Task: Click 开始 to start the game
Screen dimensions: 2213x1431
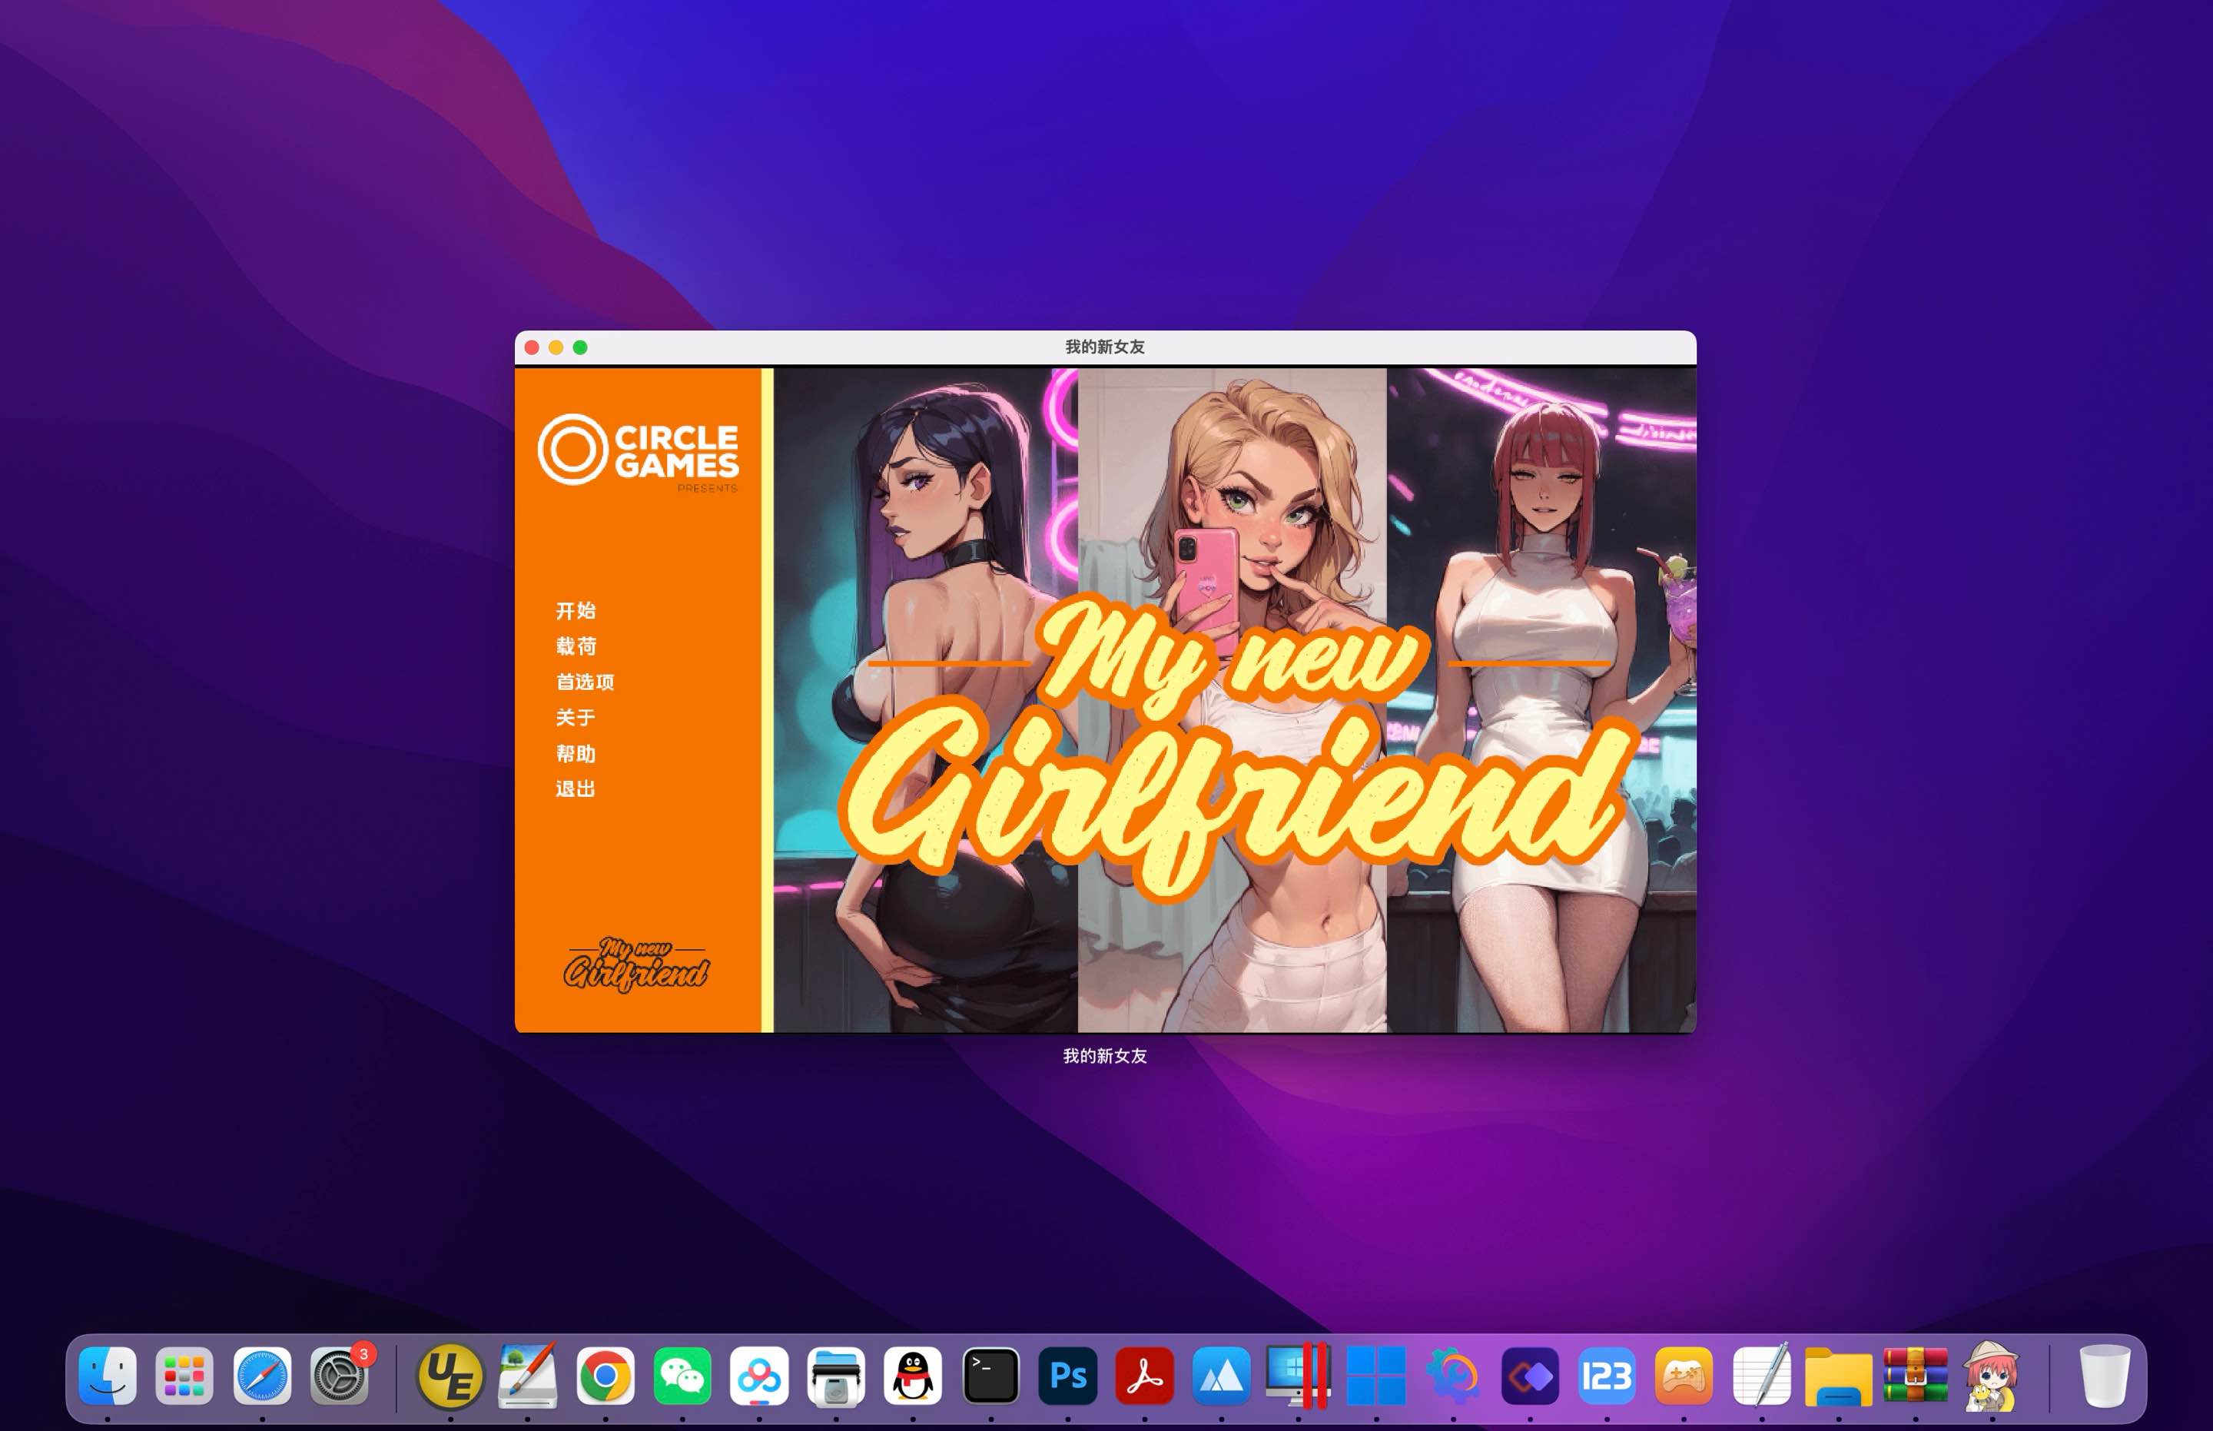Action: pos(575,610)
